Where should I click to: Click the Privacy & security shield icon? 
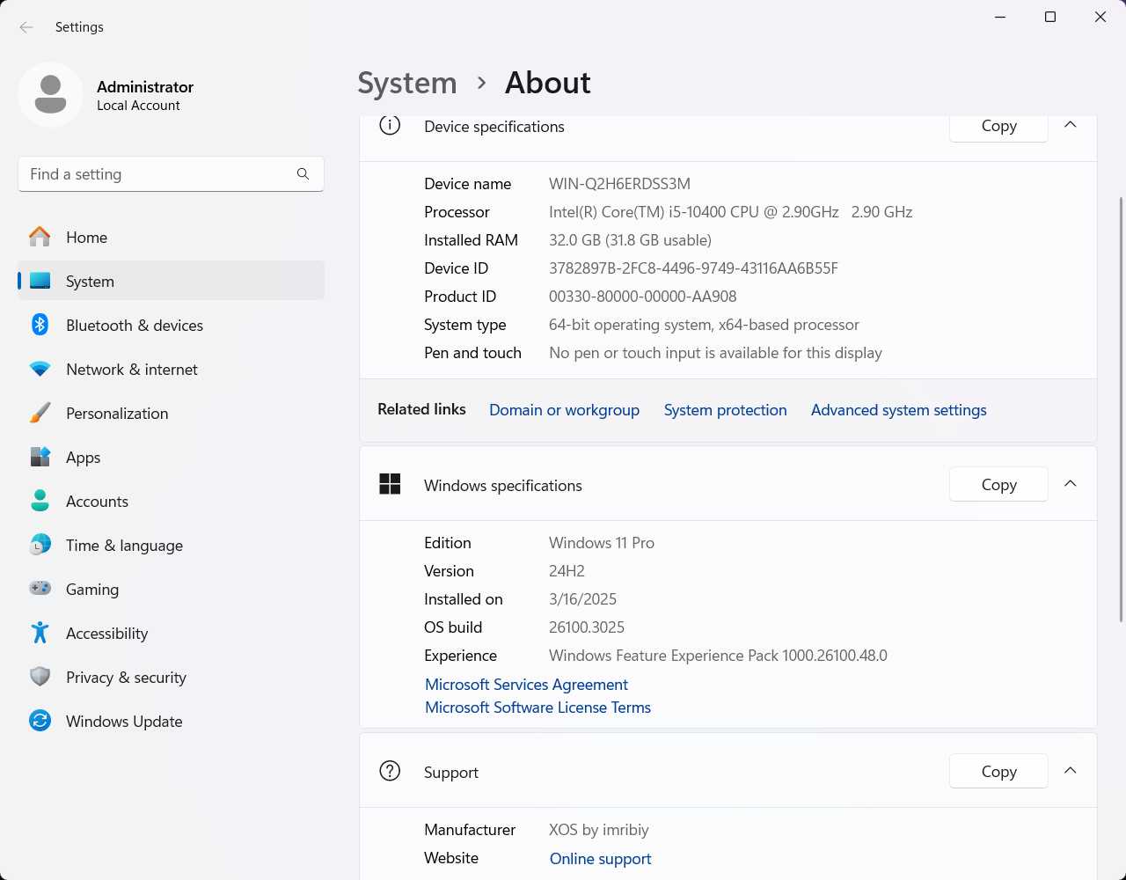(40, 677)
